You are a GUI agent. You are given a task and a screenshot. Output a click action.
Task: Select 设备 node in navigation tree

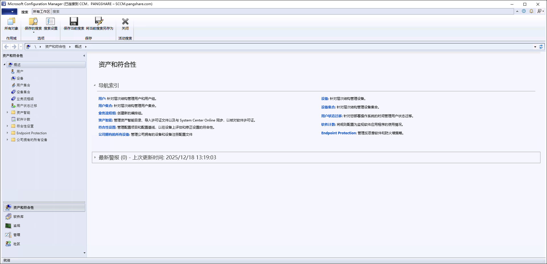[20, 78]
